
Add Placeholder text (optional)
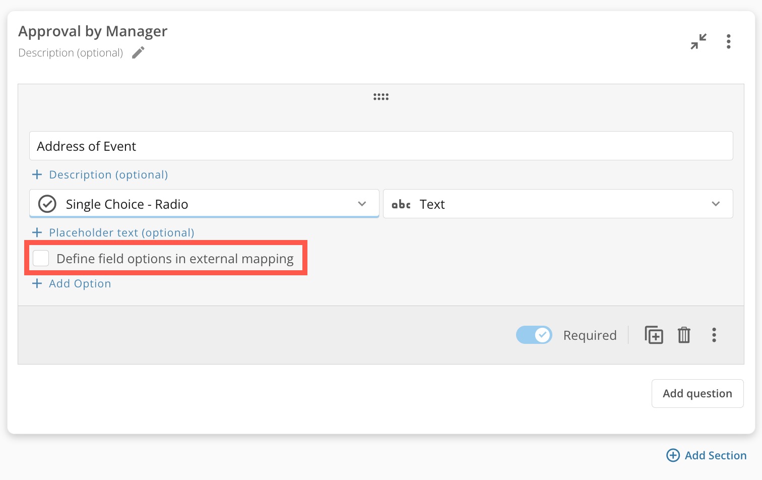pyautogui.click(x=121, y=232)
